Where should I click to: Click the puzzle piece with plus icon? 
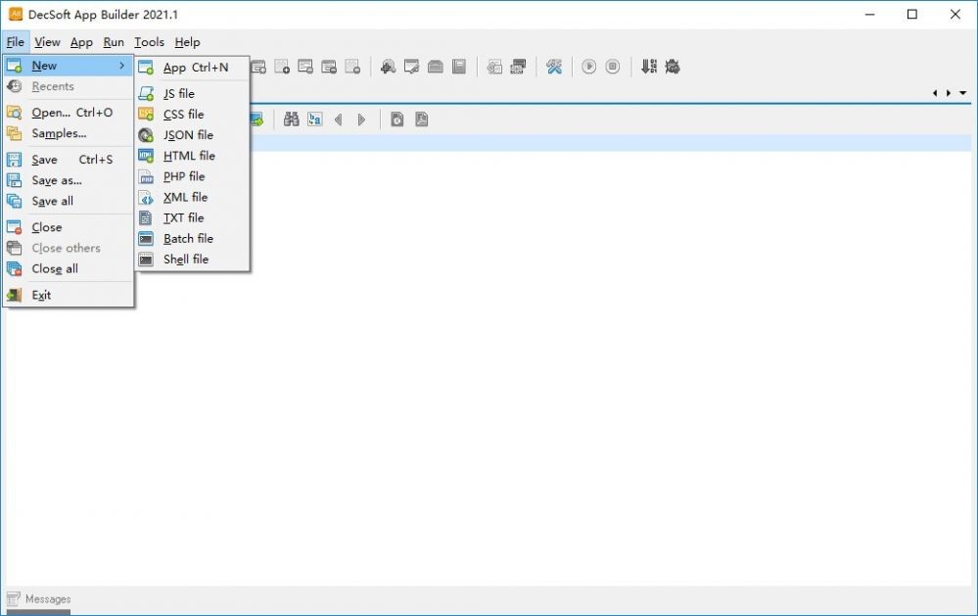388,67
